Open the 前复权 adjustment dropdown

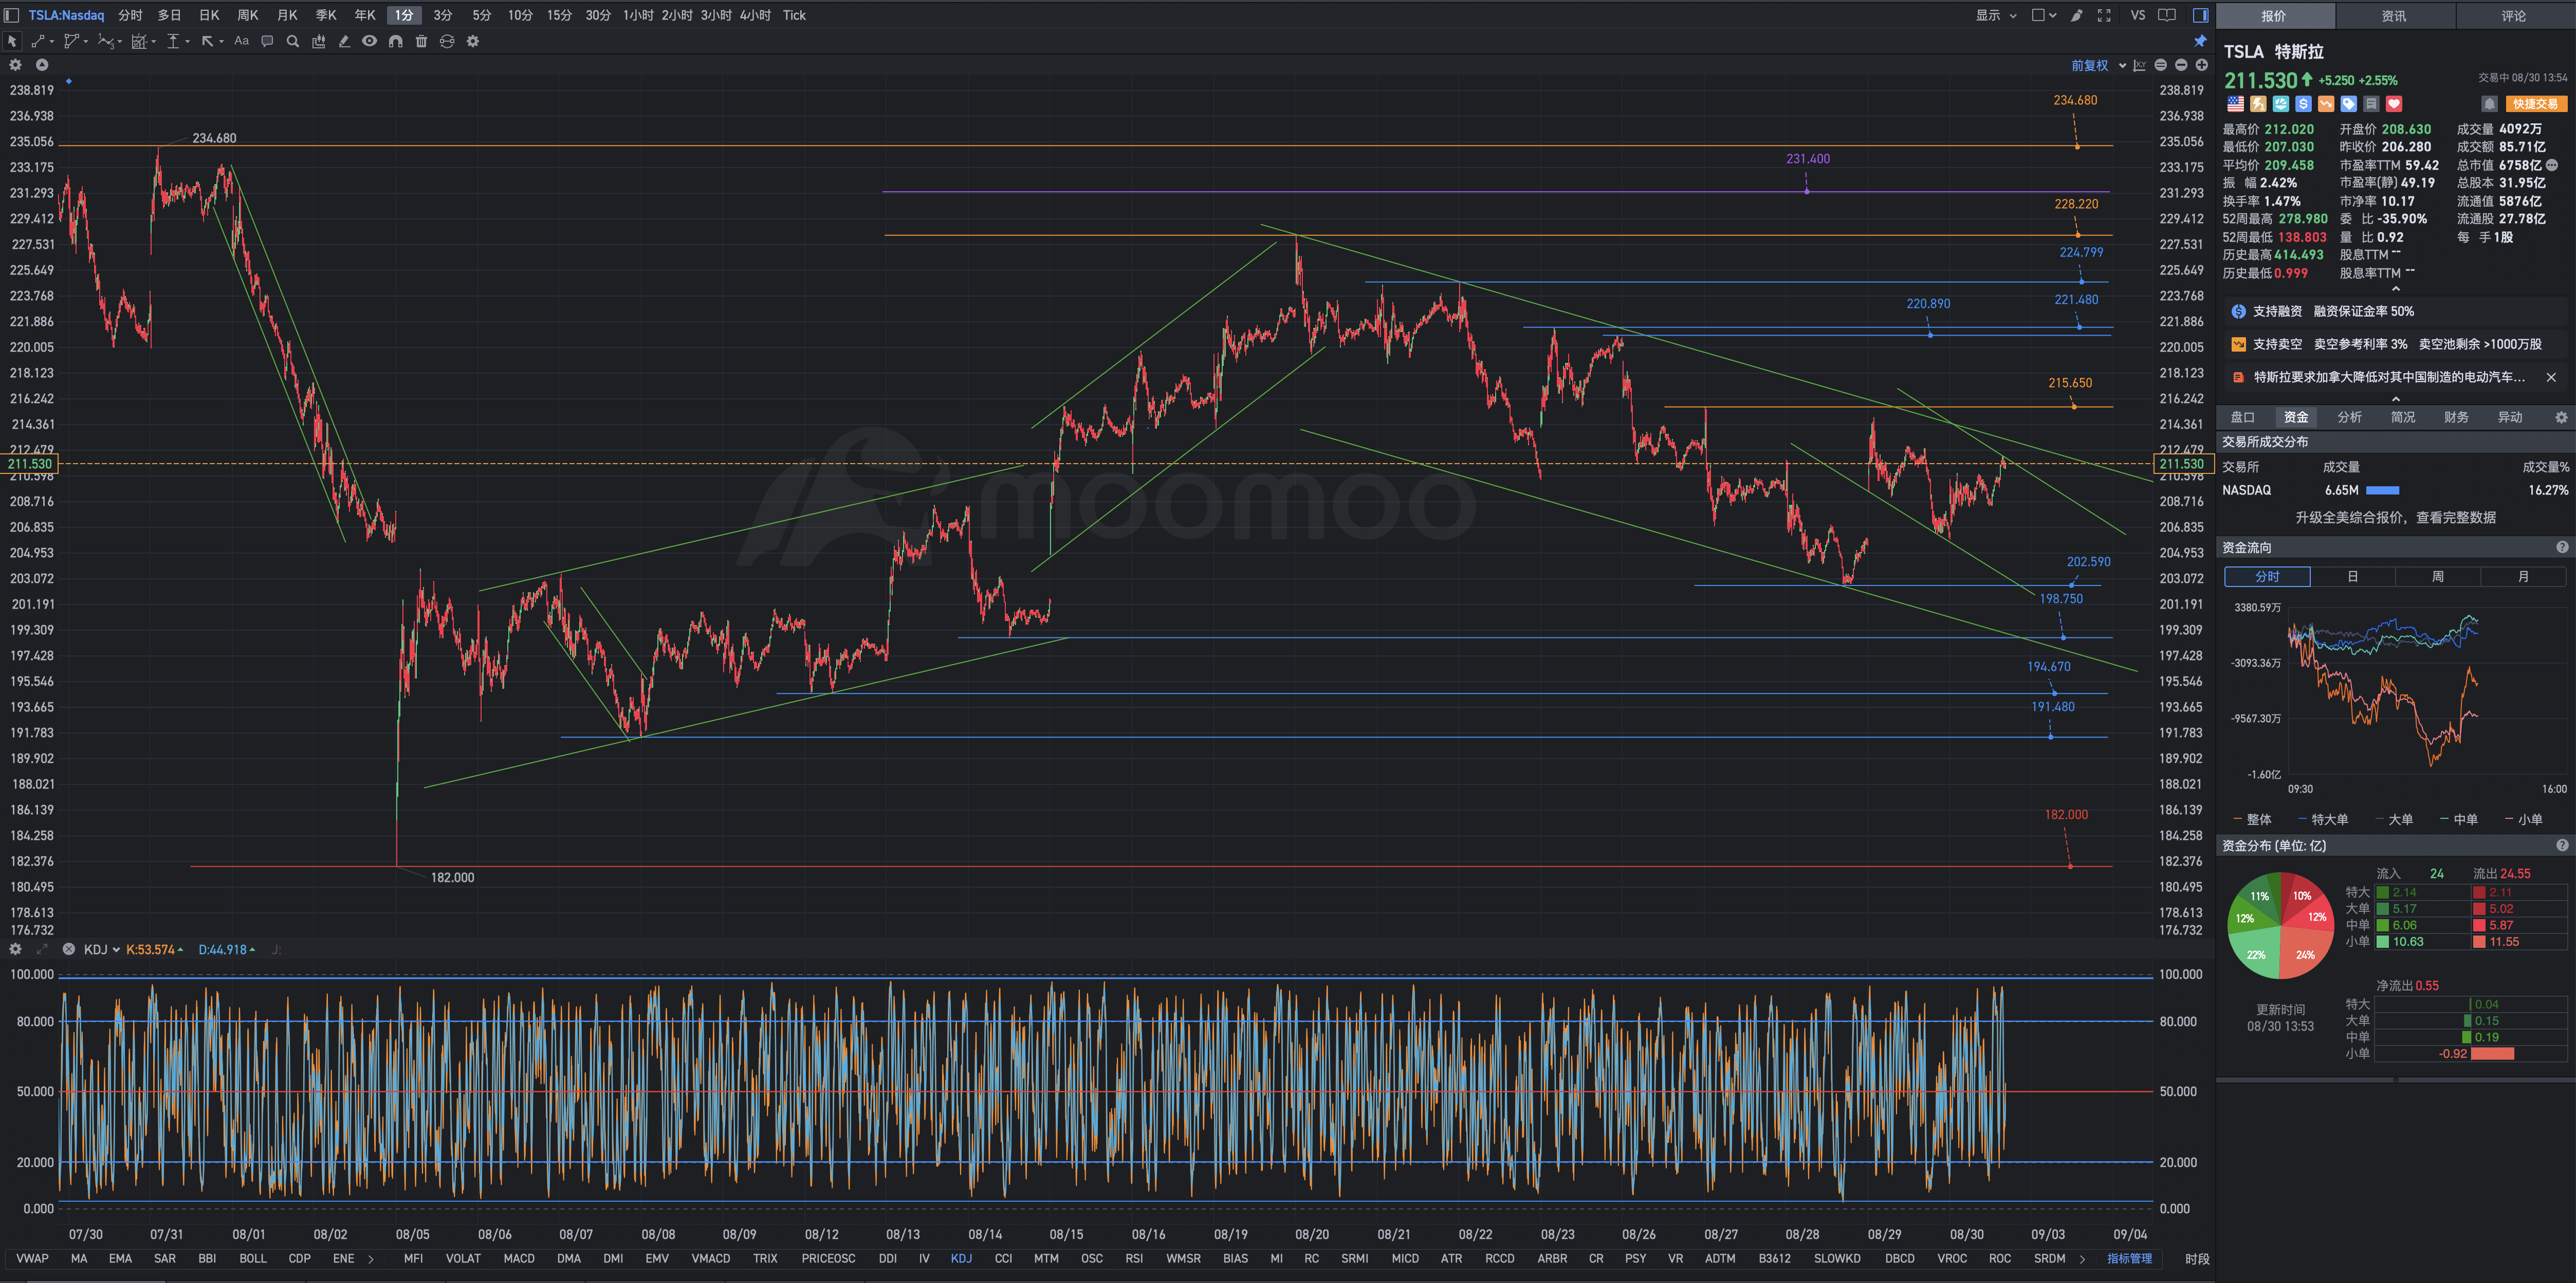click(x=2099, y=65)
